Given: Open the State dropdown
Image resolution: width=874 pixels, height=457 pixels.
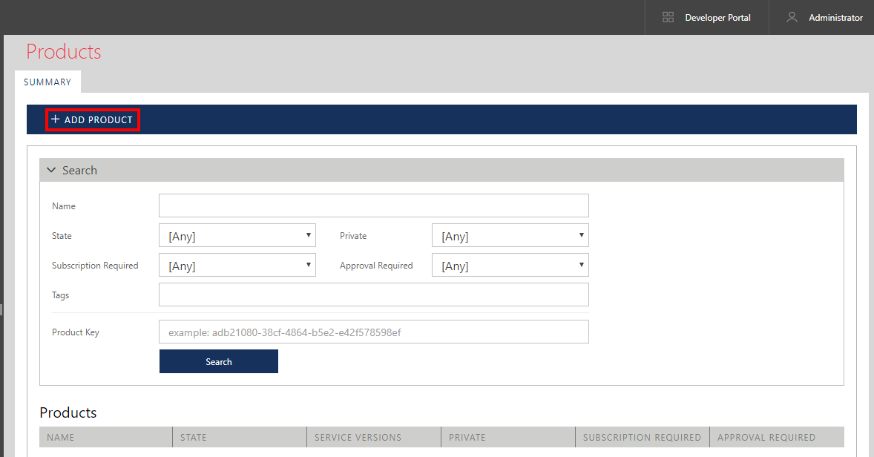Looking at the screenshot, I should pos(237,235).
